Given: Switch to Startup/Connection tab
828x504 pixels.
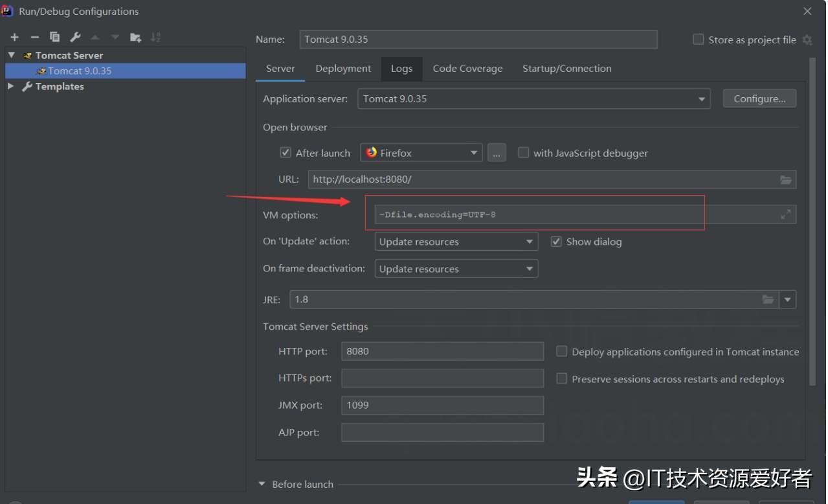Looking at the screenshot, I should coord(566,69).
